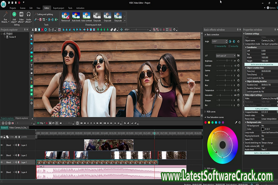Hide Layer 3 using its eye icon
Screen dimensions: 278x185
[2, 145]
